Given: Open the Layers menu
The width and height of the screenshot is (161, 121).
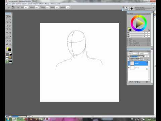Looking at the screenshot, I should pyautogui.click(x=24, y=4).
